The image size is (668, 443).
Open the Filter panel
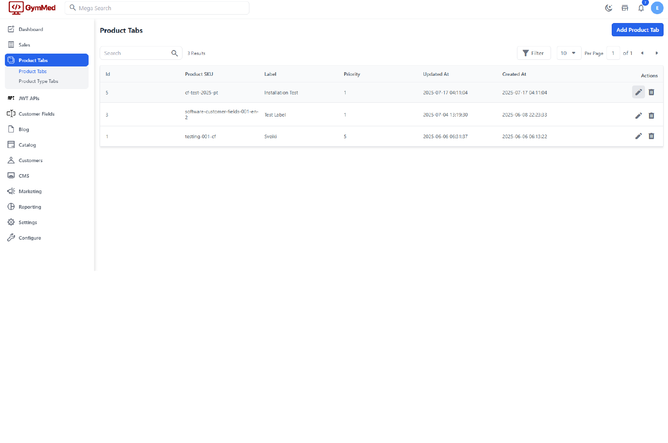click(x=533, y=53)
